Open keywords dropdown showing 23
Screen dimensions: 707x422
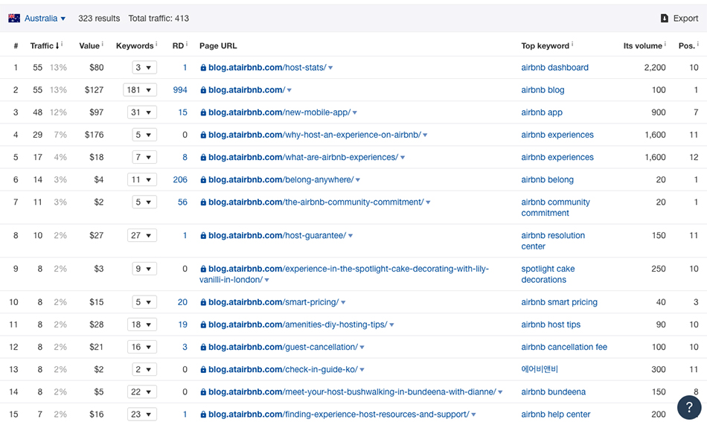pyautogui.click(x=141, y=415)
